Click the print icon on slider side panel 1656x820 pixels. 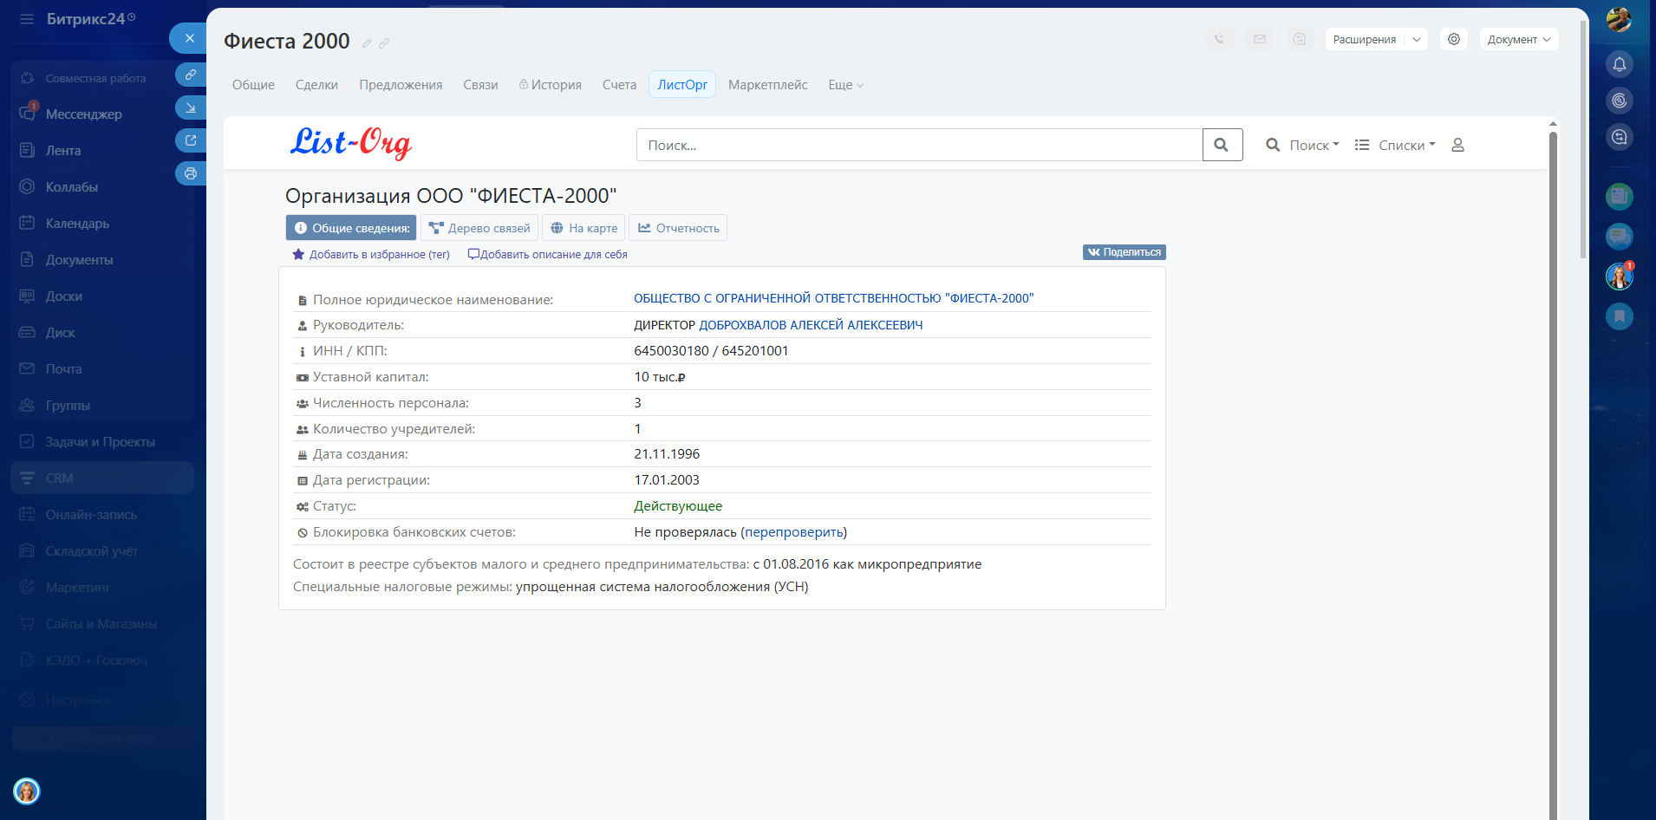pyautogui.click(x=190, y=173)
